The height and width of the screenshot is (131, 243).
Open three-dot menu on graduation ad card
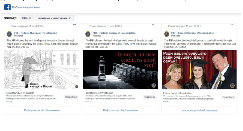(232, 24)
